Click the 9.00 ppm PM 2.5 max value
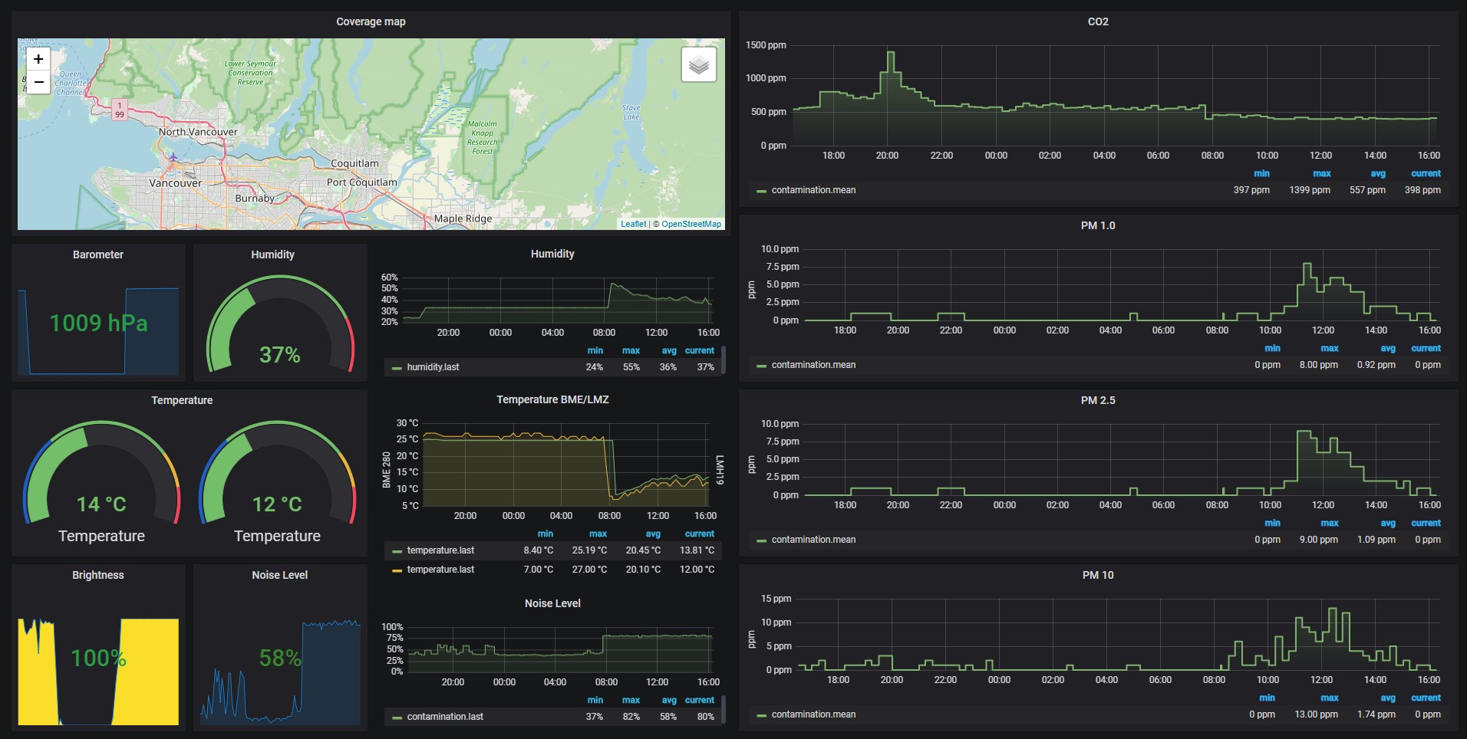The image size is (1467, 739). click(1318, 540)
